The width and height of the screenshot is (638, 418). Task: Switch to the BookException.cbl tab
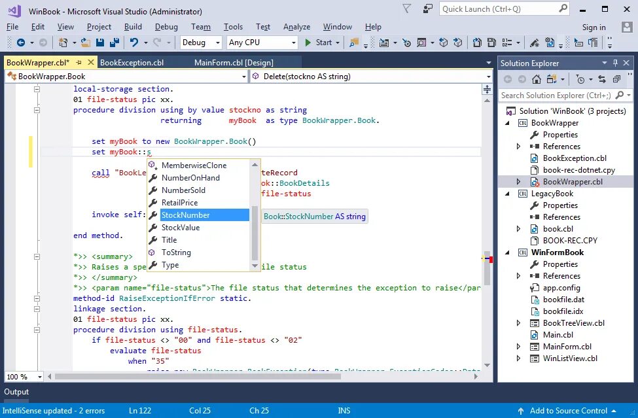(132, 63)
